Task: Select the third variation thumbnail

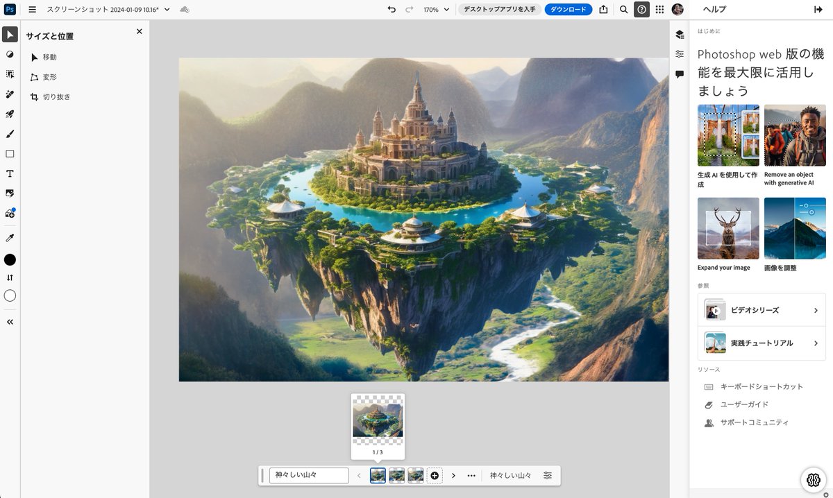Action: (415, 475)
